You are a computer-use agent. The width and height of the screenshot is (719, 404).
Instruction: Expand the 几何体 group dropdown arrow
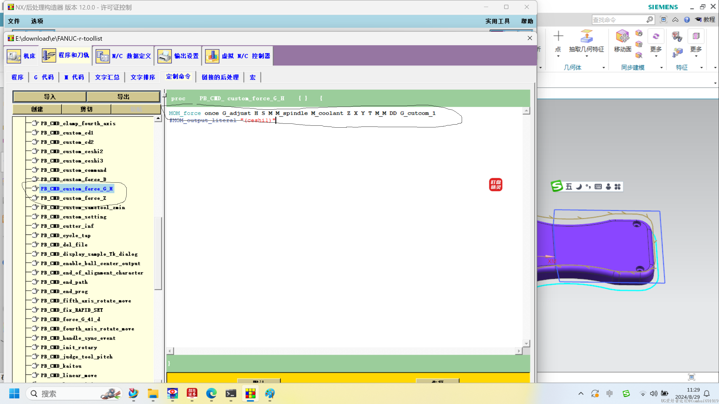point(603,68)
